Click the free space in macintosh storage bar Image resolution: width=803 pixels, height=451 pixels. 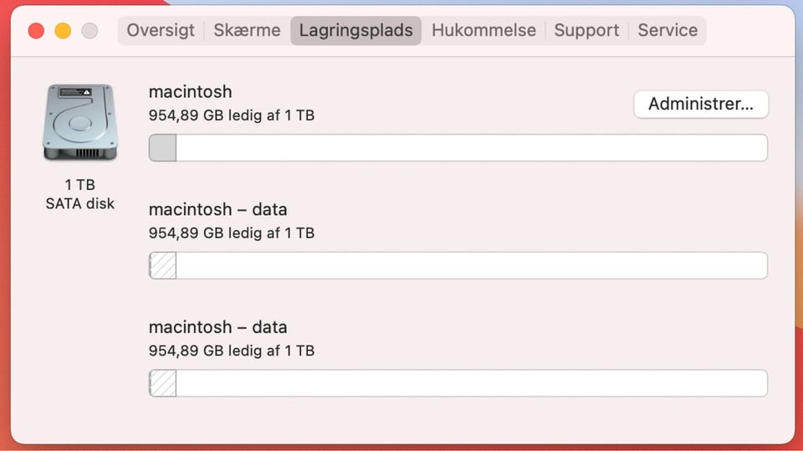click(471, 148)
